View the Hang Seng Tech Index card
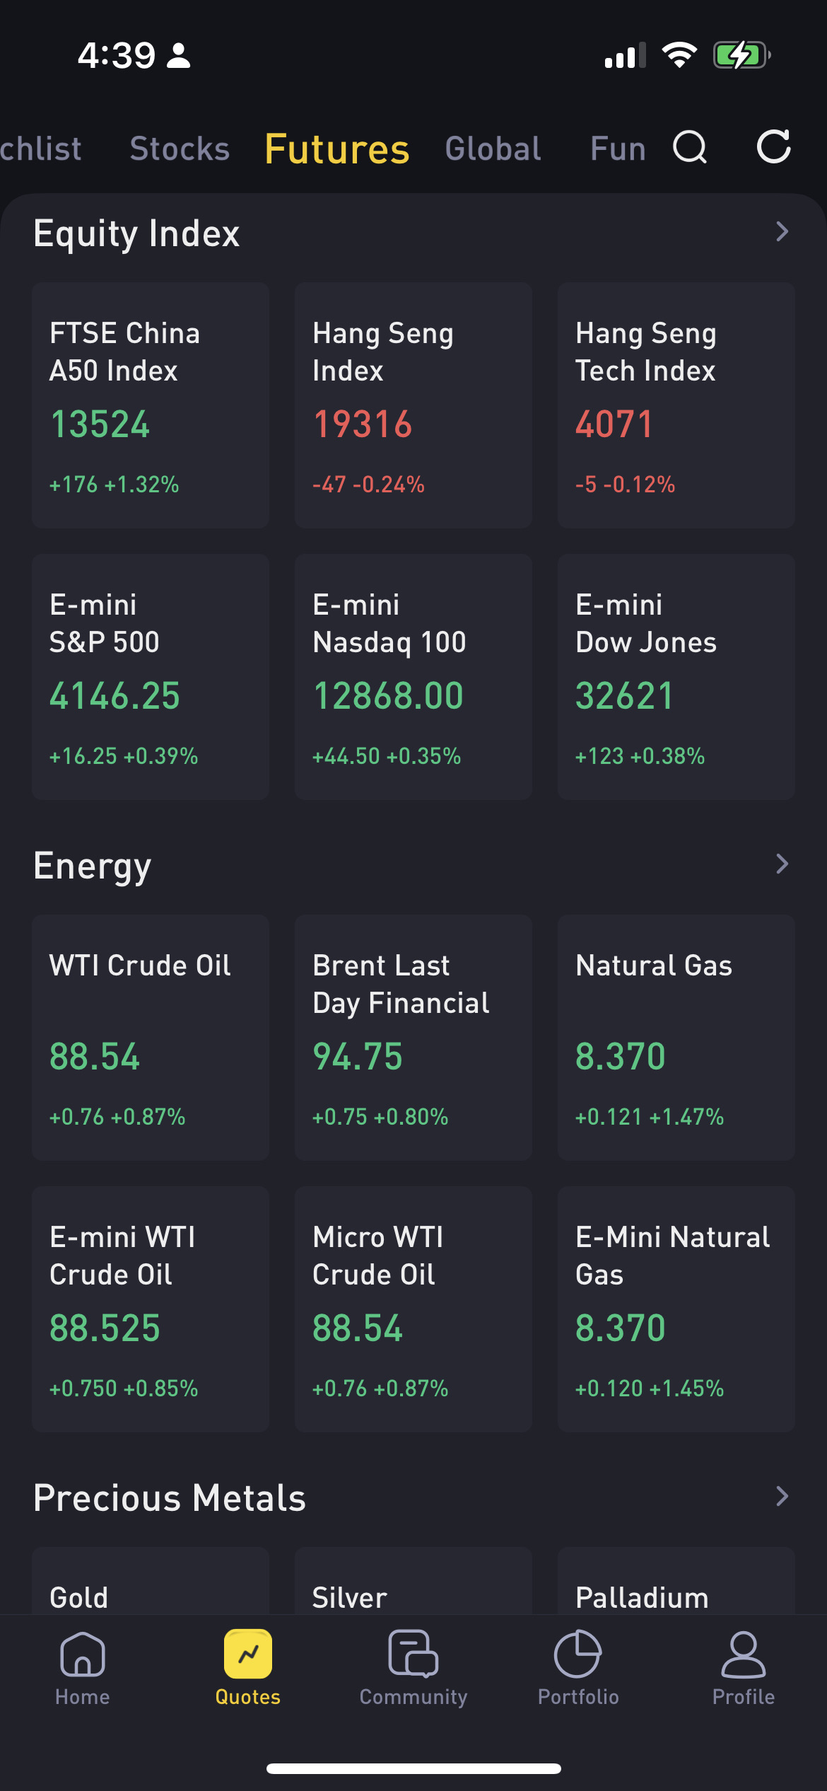 (x=676, y=405)
